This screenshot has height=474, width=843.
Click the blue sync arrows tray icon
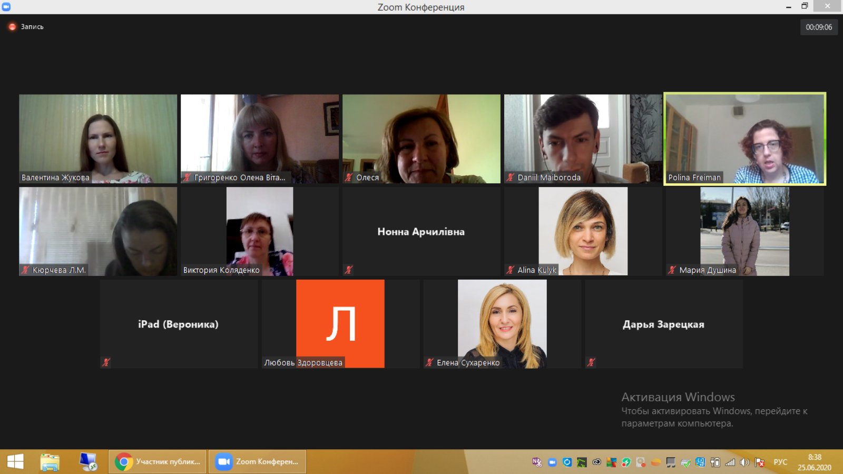(x=567, y=462)
